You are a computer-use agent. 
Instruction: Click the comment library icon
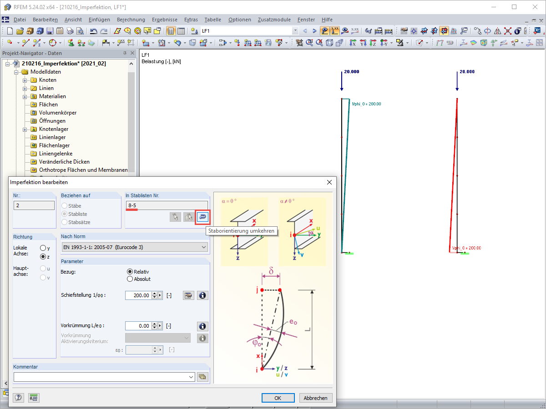coord(202,377)
